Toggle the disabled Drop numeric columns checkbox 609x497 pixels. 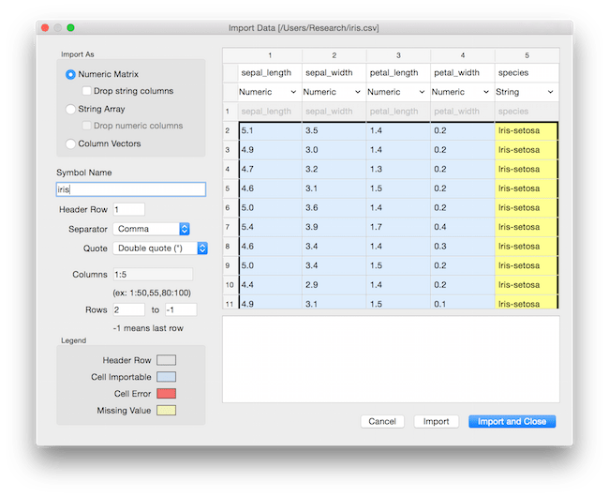(86, 126)
